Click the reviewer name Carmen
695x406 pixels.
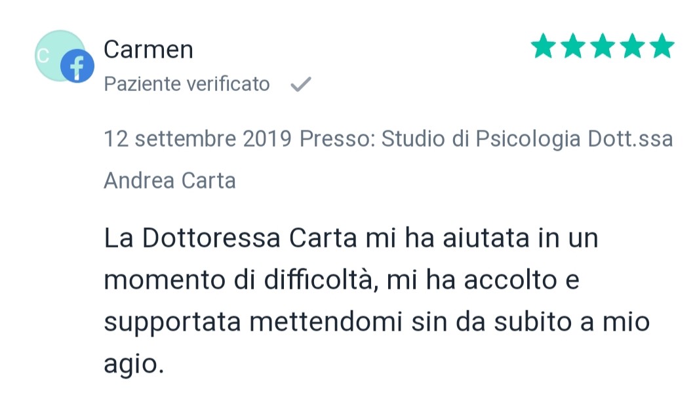point(148,49)
